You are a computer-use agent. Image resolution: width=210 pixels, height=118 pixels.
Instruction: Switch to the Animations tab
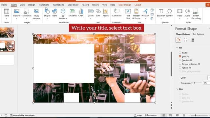[x=58, y=5]
